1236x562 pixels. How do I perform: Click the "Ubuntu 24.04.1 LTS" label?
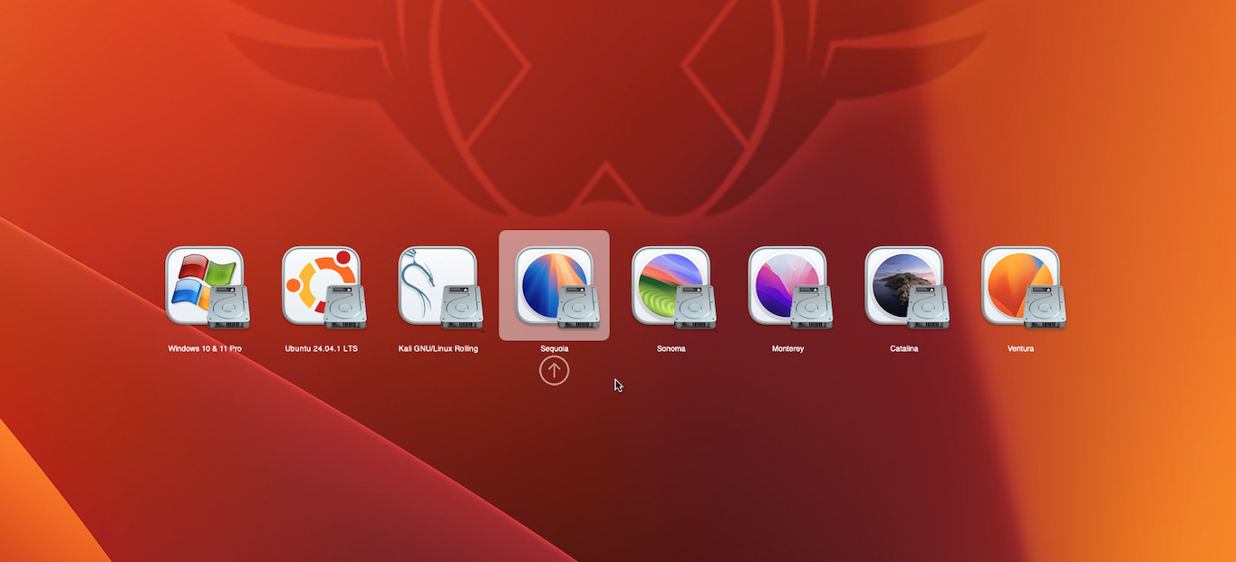(321, 348)
